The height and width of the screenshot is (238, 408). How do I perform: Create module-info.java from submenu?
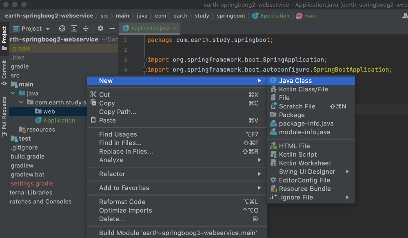click(311, 132)
